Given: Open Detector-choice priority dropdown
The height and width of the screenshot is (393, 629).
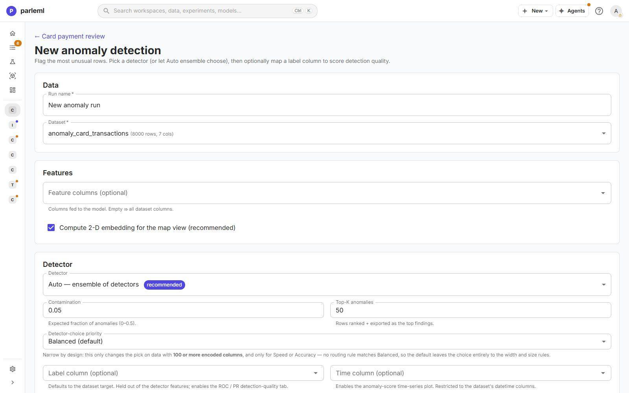Looking at the screenshot, I should pos(327,342).
